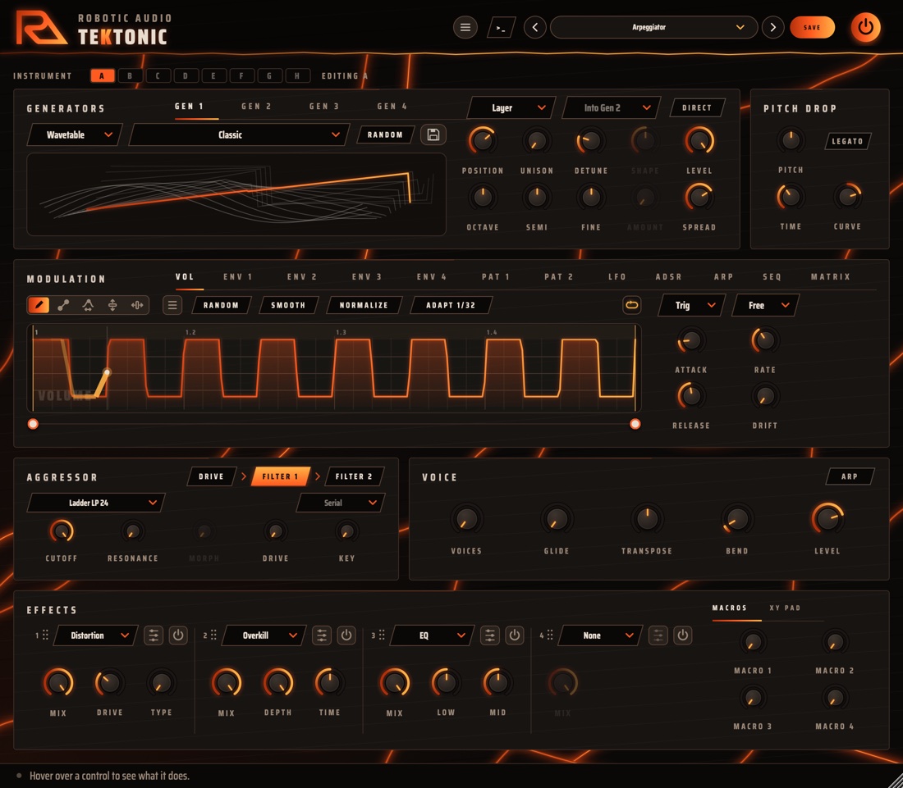The height and width of the screenshot is (788, 903).
Task: Toggle power for the Overkill effect
Action: [x=346, y=635]
